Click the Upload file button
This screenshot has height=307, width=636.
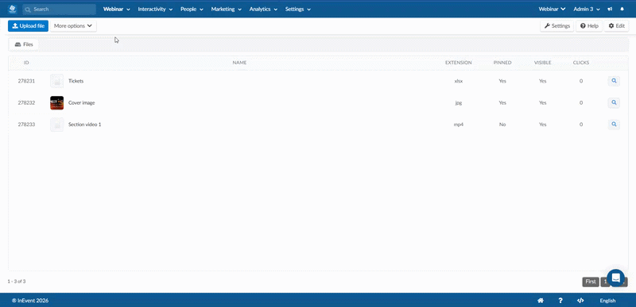click(28, 26)
